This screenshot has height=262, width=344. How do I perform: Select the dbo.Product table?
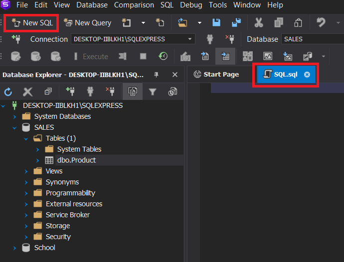(76, 160)
